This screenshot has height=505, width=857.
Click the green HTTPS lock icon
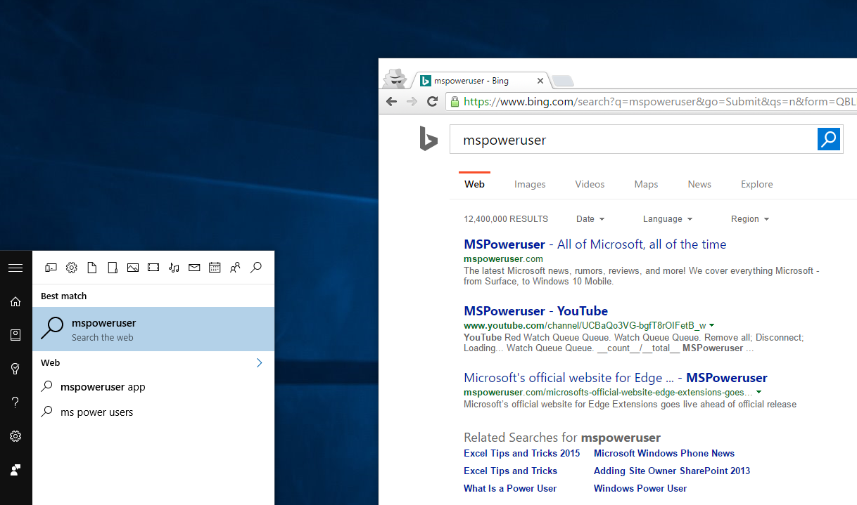point(455,102)
